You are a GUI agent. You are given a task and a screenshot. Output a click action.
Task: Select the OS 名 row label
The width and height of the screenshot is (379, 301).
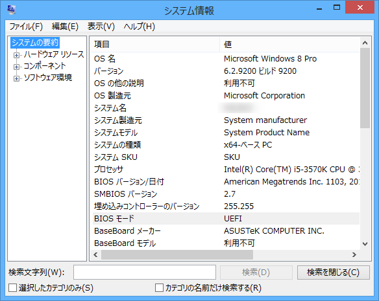104,59
